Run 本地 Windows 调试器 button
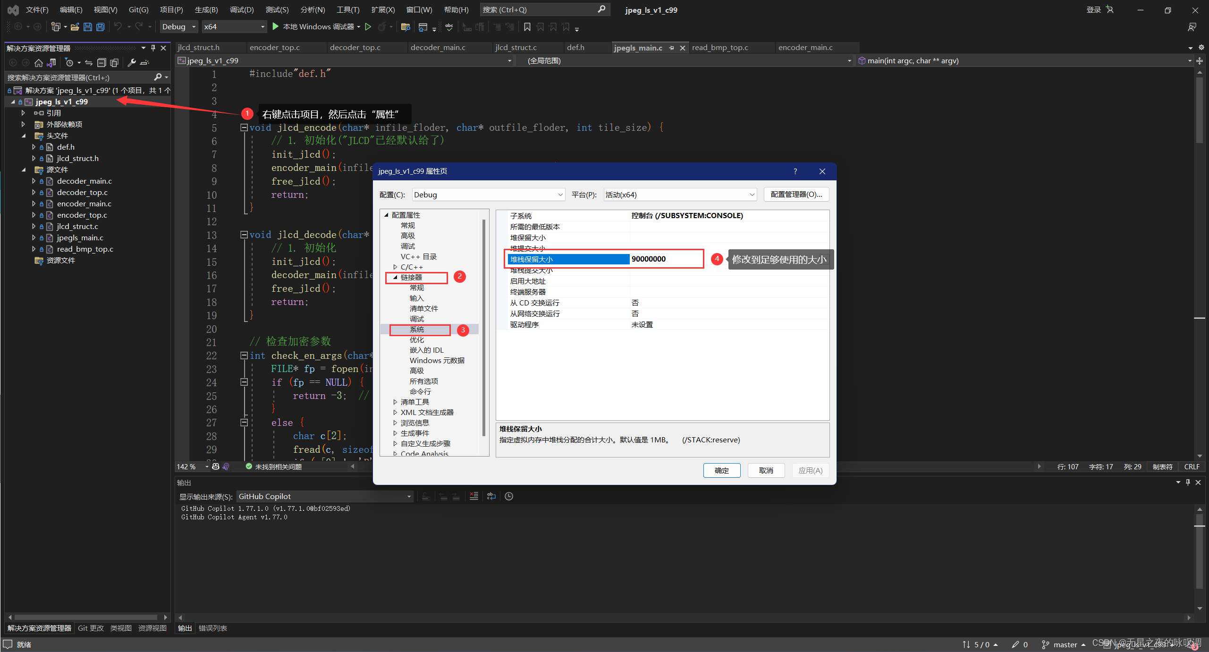 [x=316, y=27]
